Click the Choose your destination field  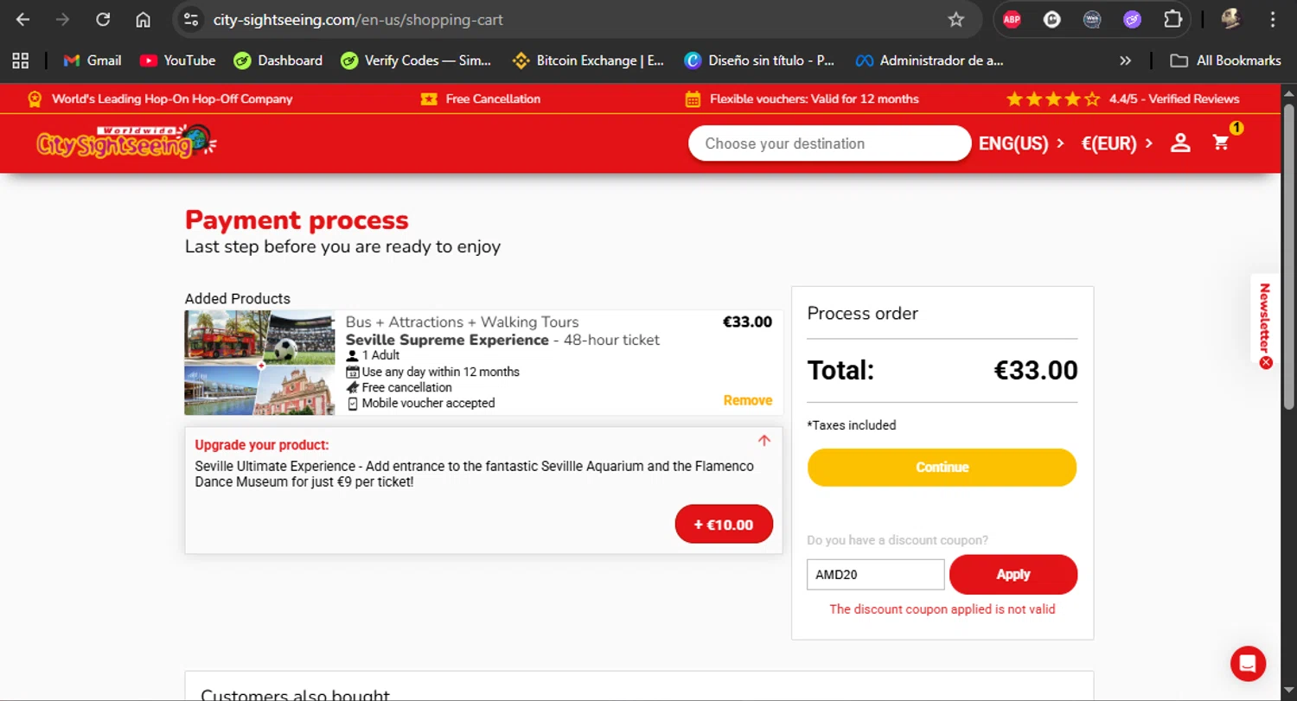pyautogui.click(x=830, y=143)
